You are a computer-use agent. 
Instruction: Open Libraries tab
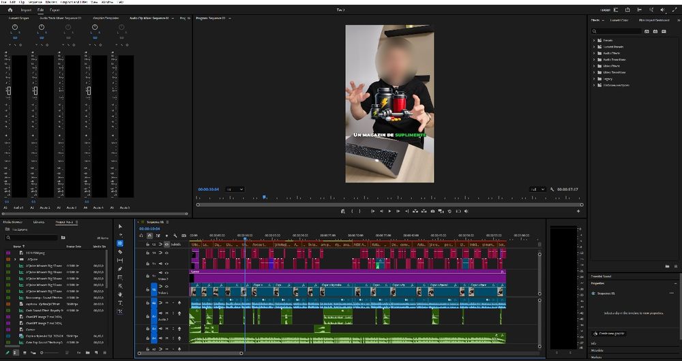click(39, 222)
